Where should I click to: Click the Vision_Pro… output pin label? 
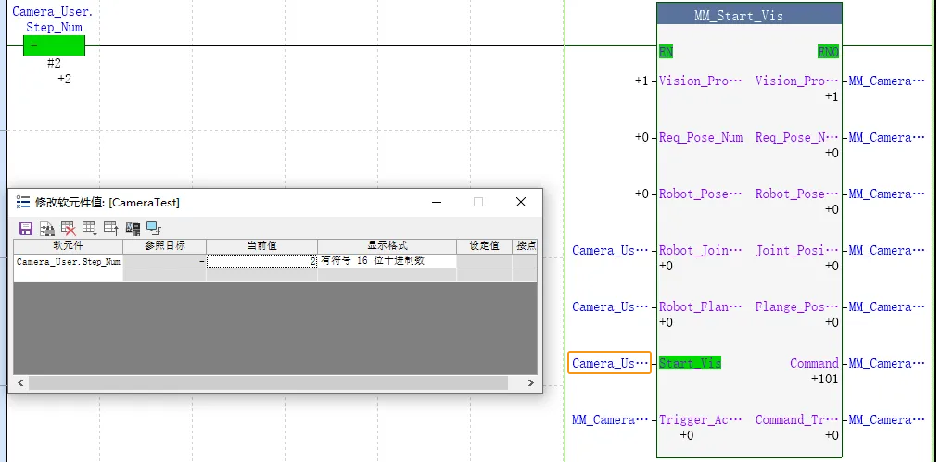tap(796, 81)
